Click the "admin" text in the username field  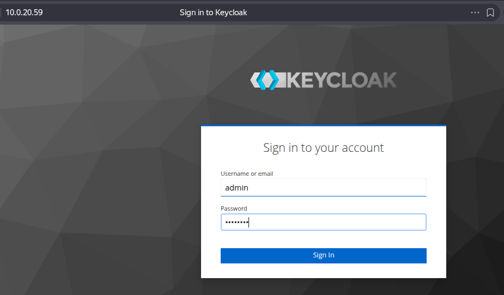click(237, 188)
